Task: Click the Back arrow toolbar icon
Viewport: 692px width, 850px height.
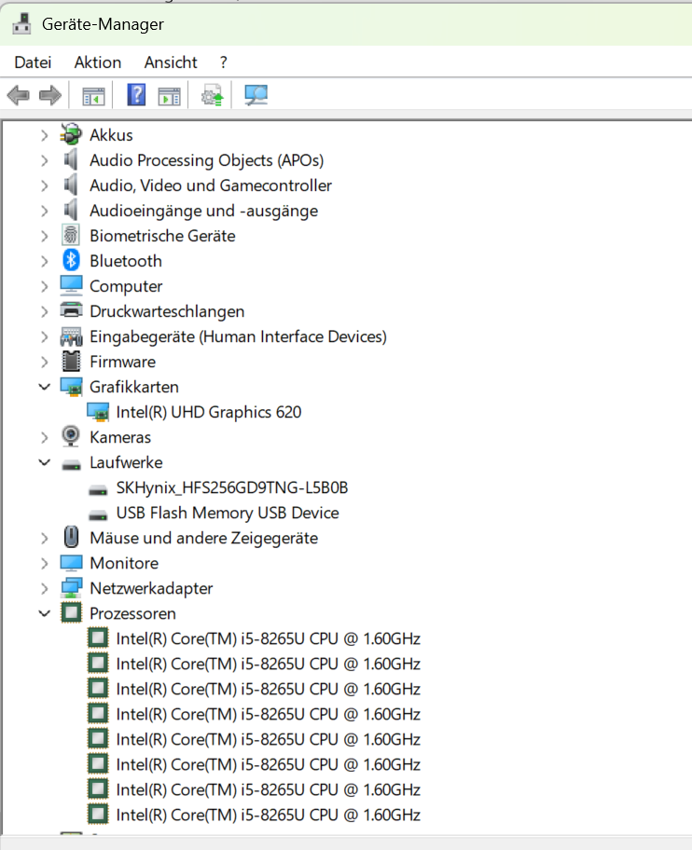Action: coord(19,95)
